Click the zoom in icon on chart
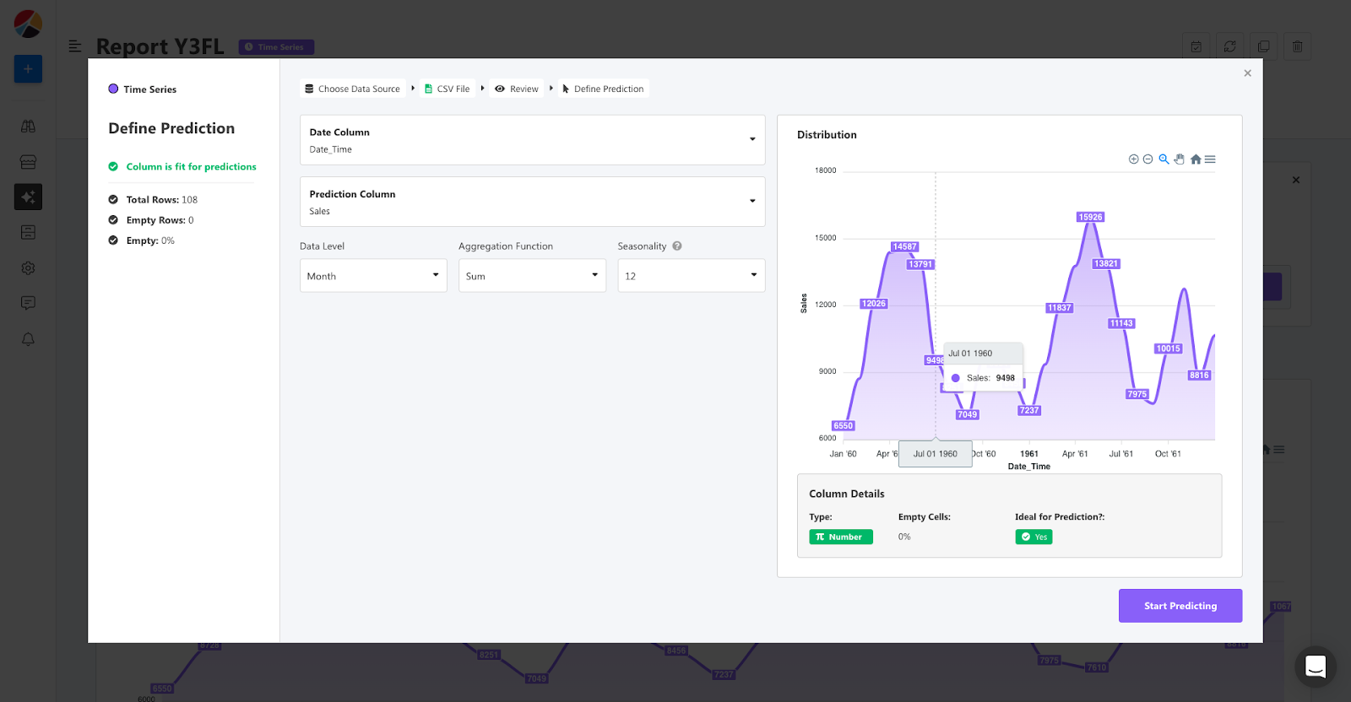Screen dimensions: 1351x702 click(x=1133, y=159)
